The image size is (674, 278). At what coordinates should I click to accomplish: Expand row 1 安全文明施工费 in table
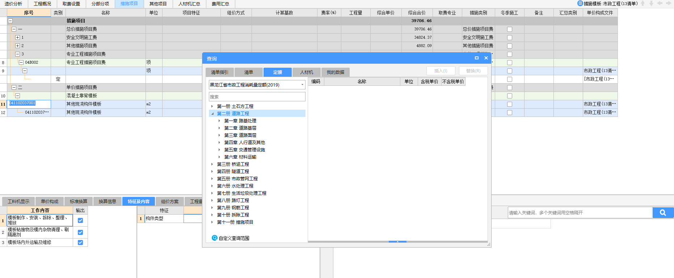(x=17, y=37)
